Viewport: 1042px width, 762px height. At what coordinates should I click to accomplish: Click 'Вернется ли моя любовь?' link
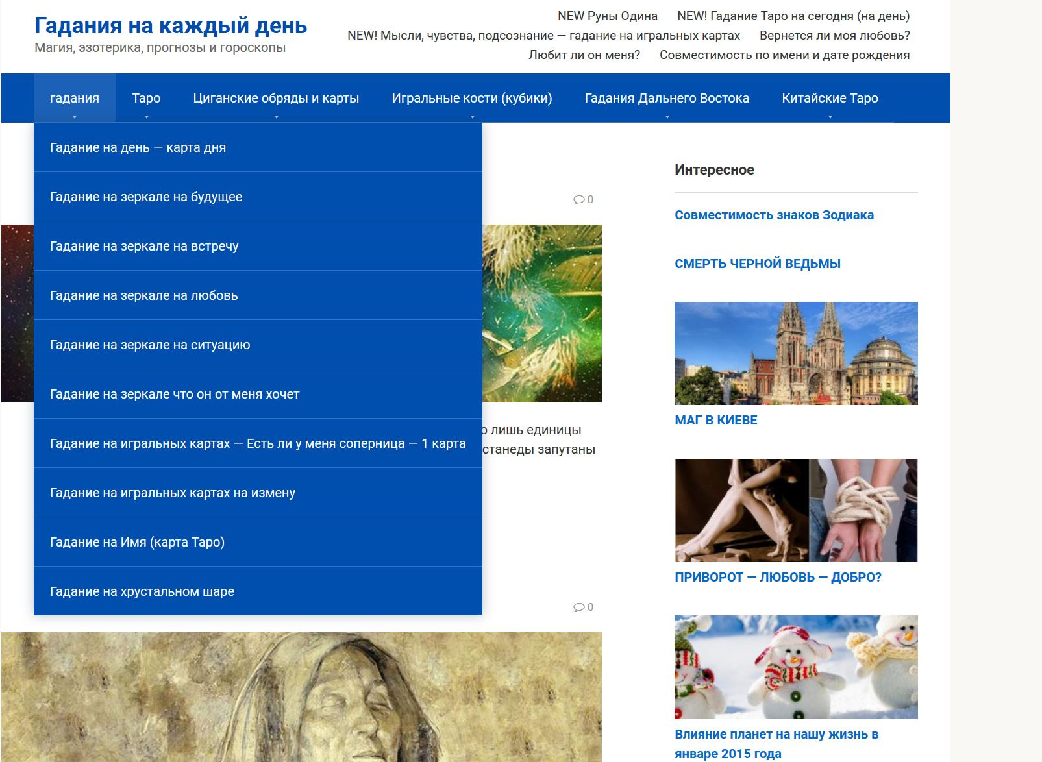point(835,36)
